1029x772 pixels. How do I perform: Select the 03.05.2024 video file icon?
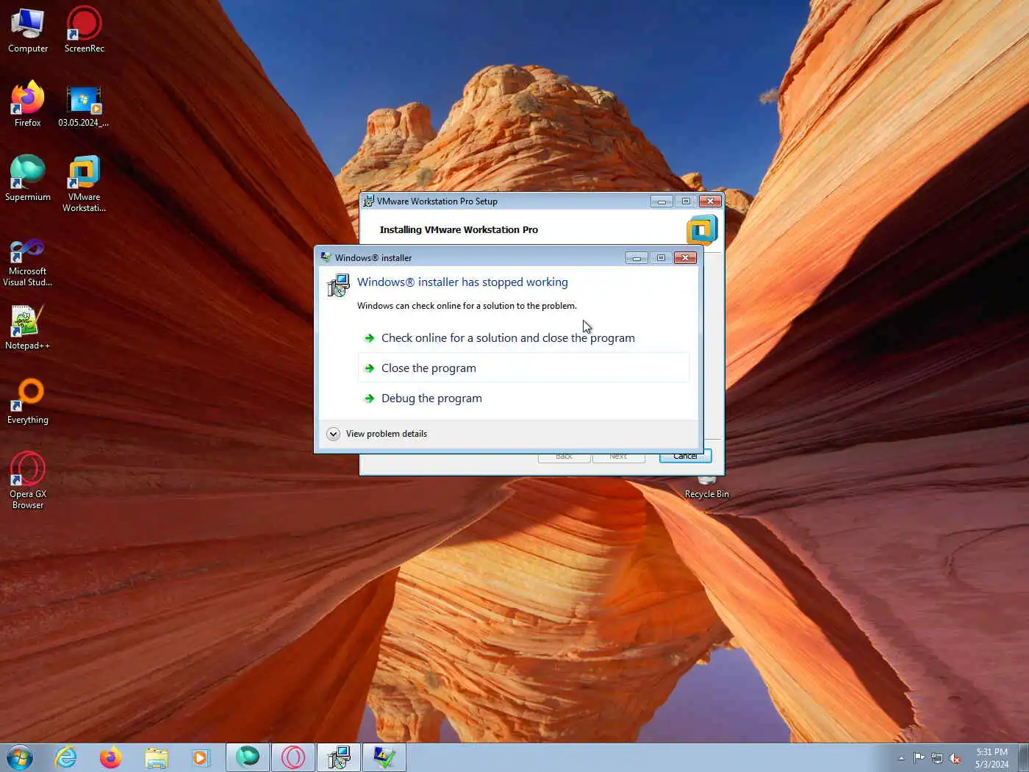point(84,107)
